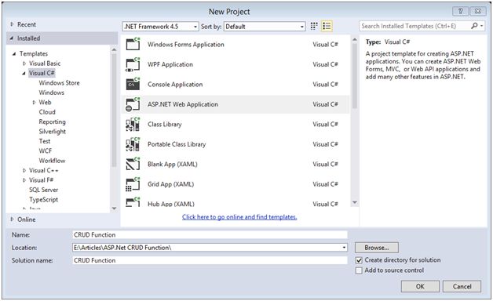Collapse the Templates tree node
The height and width of the screenshot is (301, 493).
coord(14,53)
